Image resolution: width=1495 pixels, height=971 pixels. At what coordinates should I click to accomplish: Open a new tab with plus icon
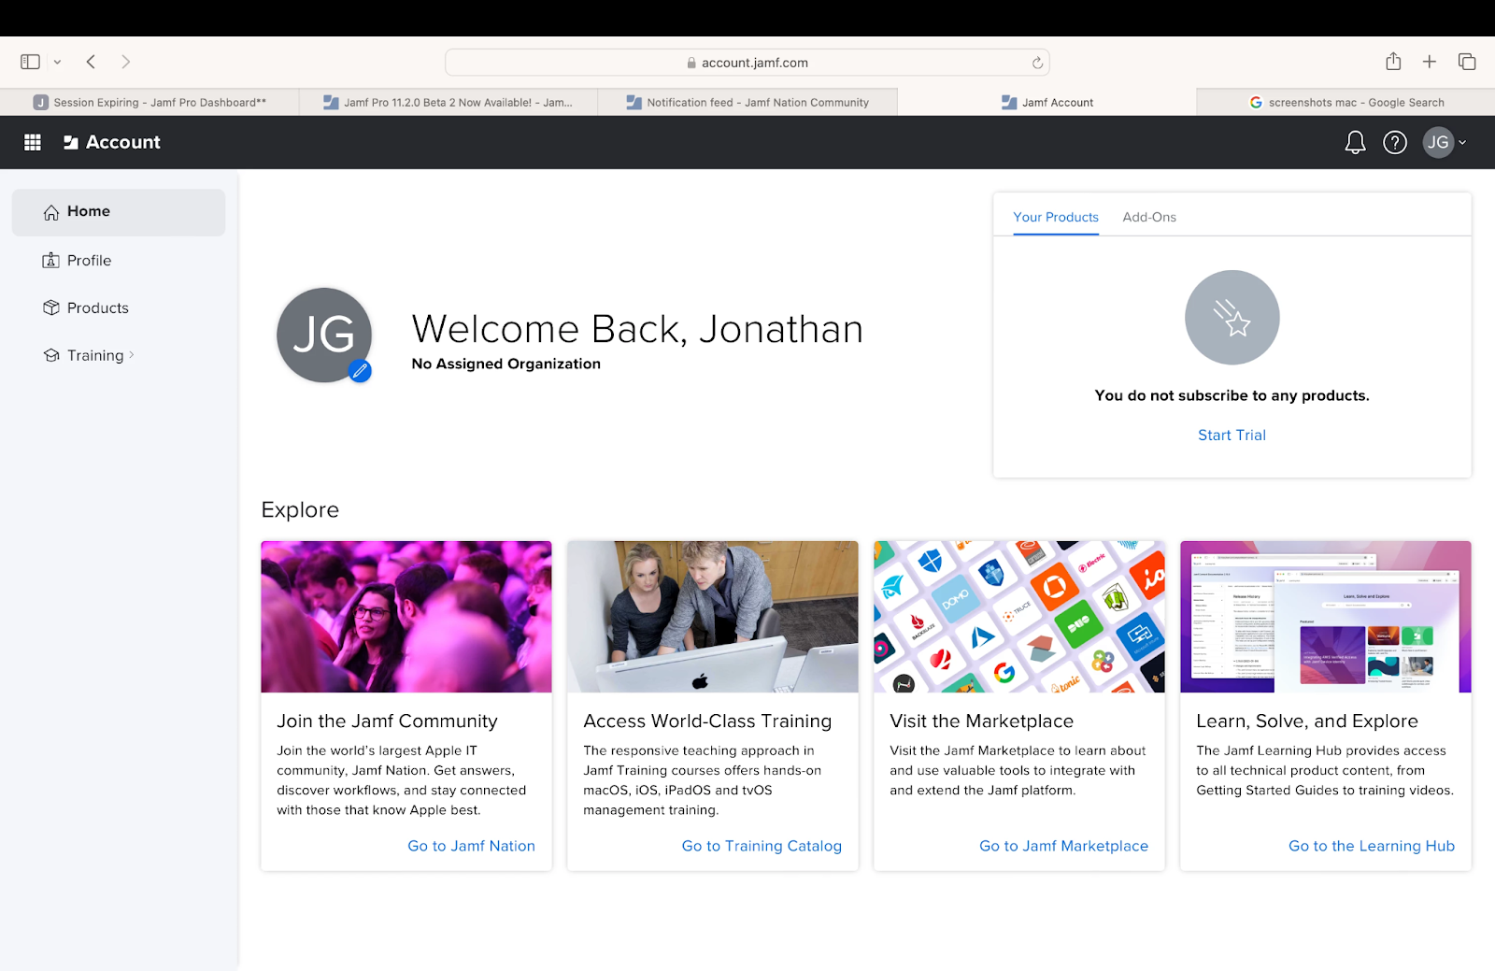tap(1429, 62)
